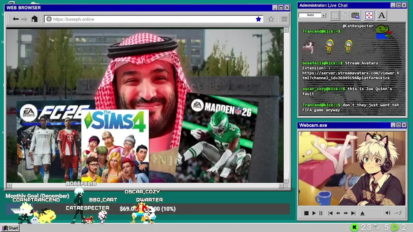Click the Luffy straw hat pixel avatar
413x232 pixels.
pos(141,213)
